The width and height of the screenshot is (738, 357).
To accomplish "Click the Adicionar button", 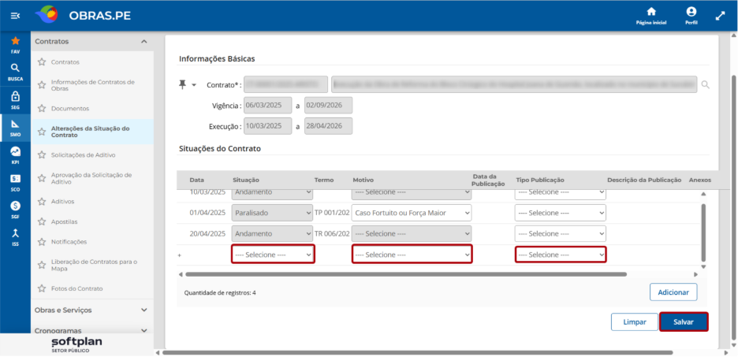I will pos(673,292).
